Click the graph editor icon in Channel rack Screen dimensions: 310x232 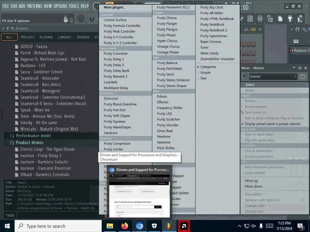coord(246,29)
